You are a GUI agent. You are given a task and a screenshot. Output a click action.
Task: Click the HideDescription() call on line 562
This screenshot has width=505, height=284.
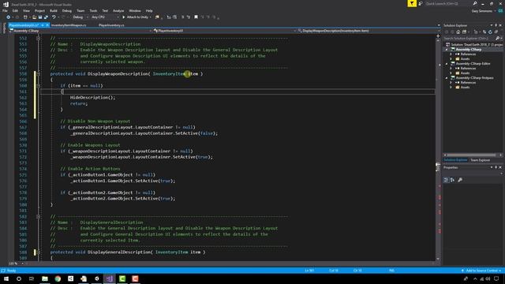pos(92,98)
